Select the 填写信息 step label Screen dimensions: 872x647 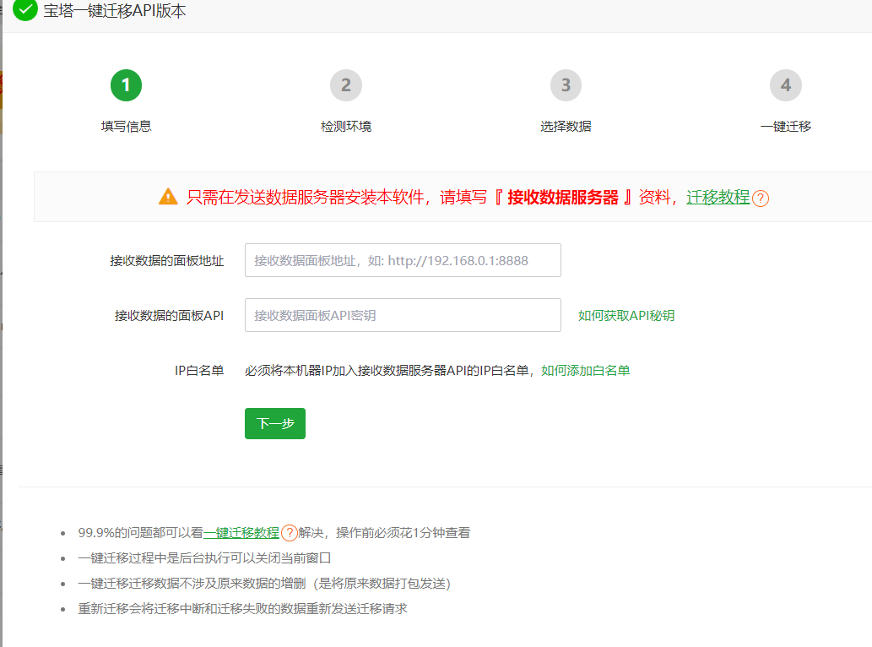pos(126,127)
